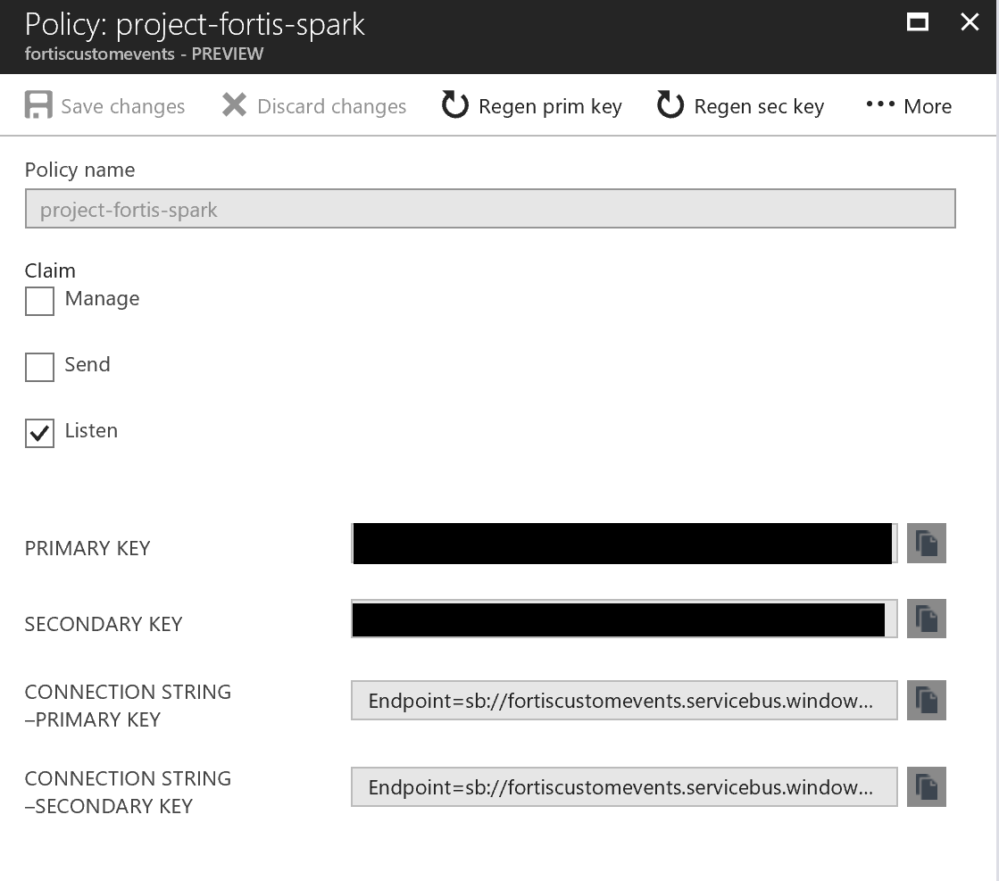The image size is (999, 881).
Task: Click the secondary key connection string field
Action: (x=624, y=786)
